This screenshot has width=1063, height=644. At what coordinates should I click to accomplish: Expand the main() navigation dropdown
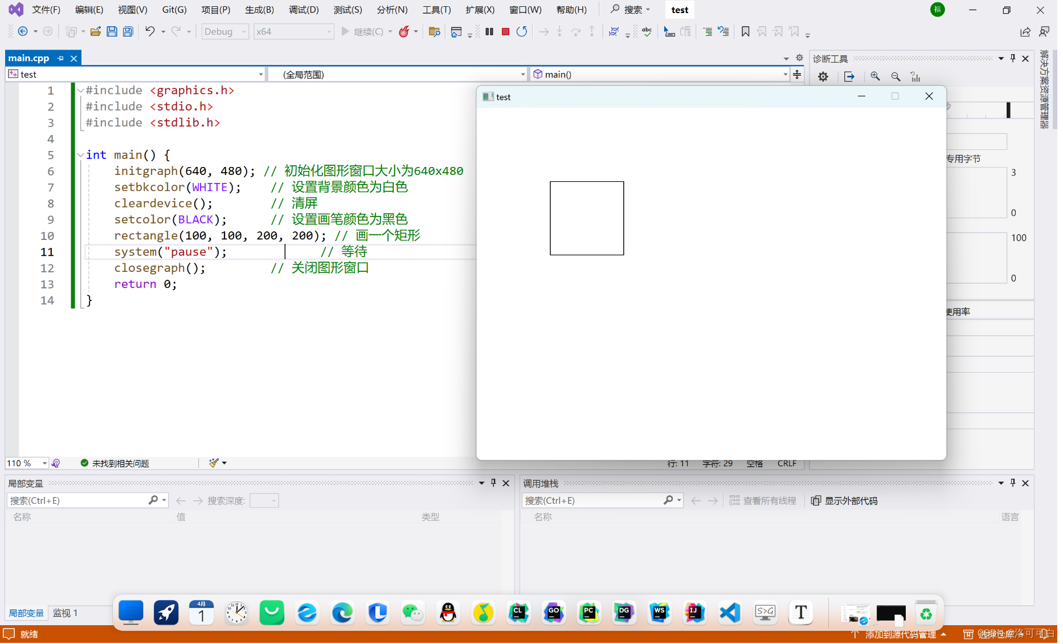(784, 74)
